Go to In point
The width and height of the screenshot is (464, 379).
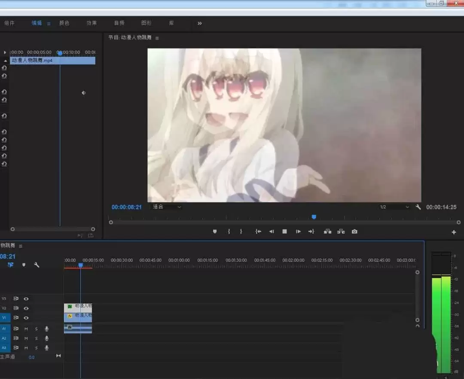[258, 231]
